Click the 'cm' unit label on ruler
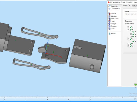Screen dimensions: 137x102 pyautogui.click(x=135, y=99)
